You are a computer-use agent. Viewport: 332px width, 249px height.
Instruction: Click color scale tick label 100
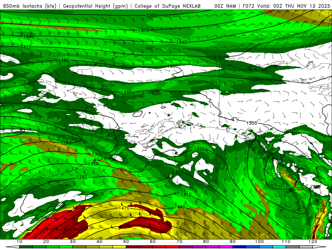tap(259, 242)
